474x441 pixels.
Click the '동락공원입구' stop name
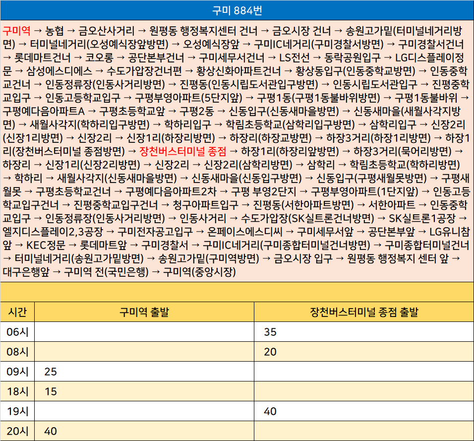click(353, 58)
